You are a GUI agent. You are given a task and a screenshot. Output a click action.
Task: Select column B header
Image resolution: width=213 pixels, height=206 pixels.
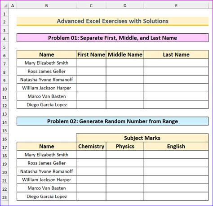[x=46, y=6]
